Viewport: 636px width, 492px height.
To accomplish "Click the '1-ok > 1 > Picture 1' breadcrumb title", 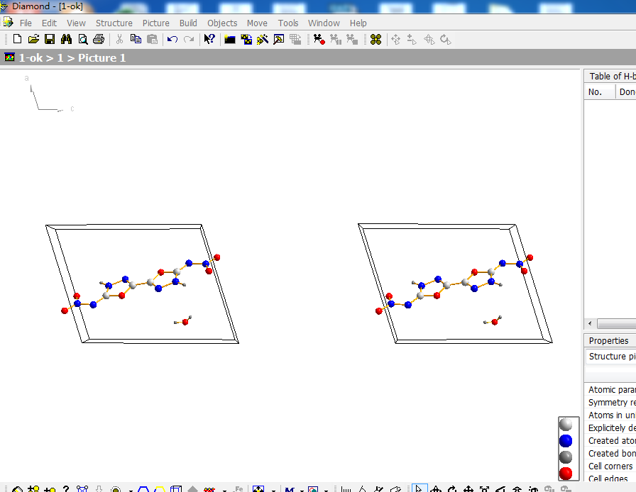I will [x=72, y=58].
